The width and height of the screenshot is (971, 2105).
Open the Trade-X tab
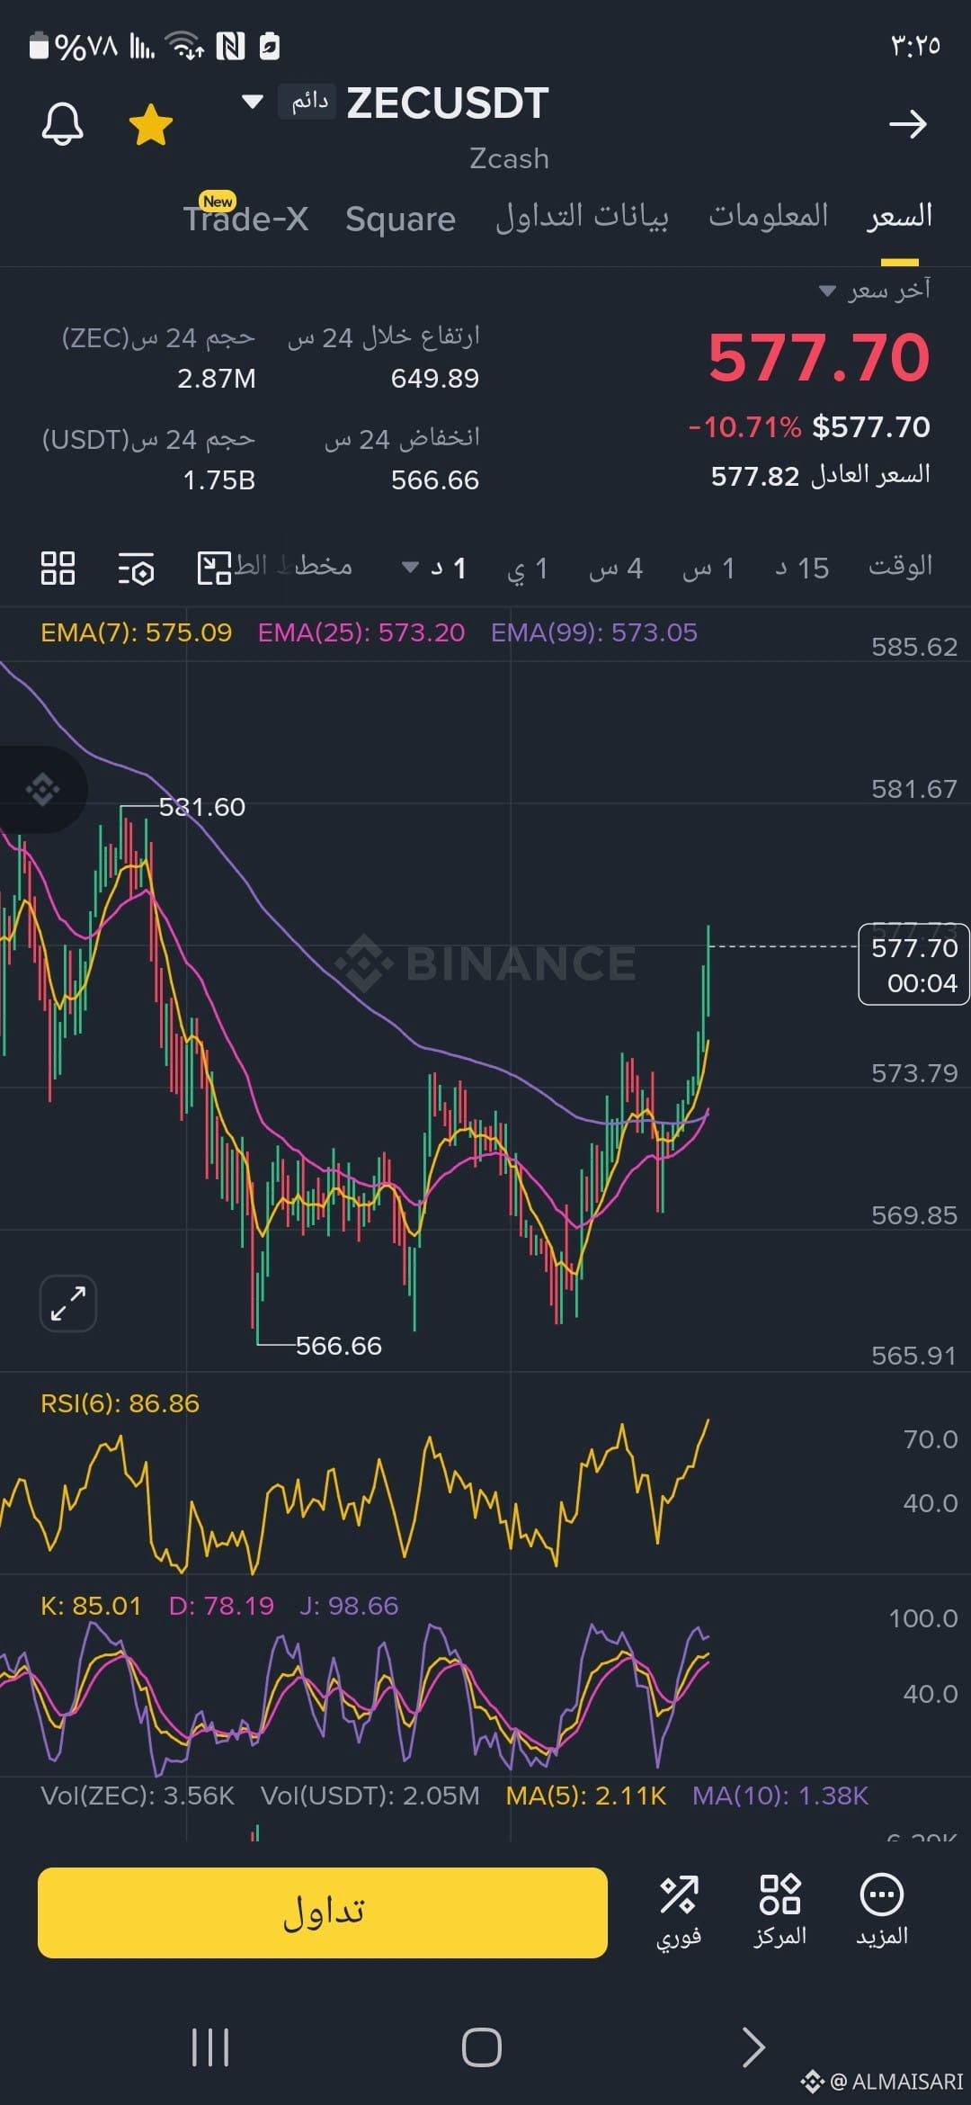245,217
